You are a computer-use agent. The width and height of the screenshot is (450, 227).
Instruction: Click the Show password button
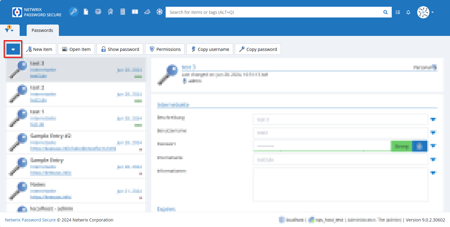[120, 49]
